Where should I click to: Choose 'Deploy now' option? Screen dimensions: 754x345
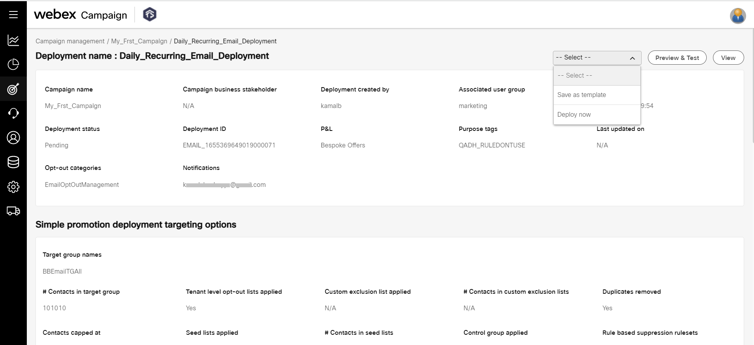click(597, 114)
